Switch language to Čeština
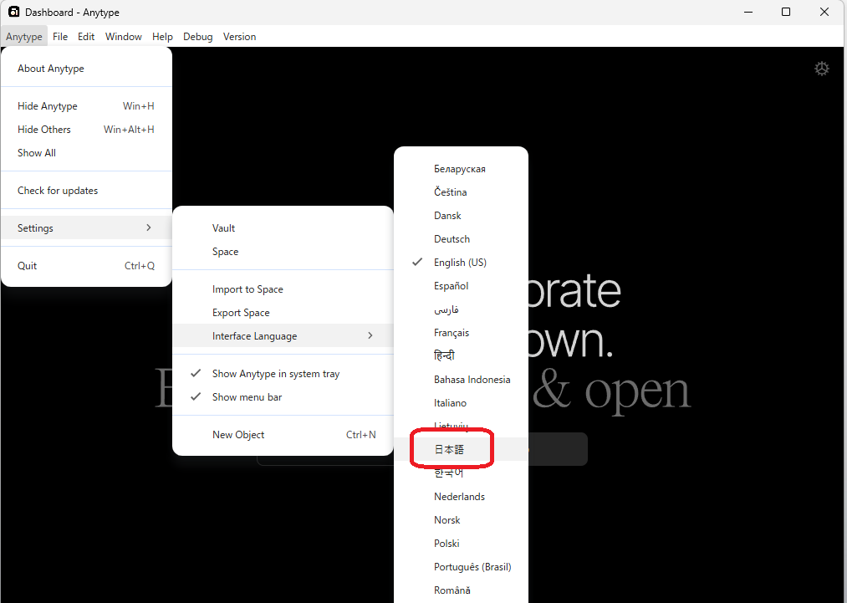This screenshot has width=847, height=603. click(x=461, y=192)
